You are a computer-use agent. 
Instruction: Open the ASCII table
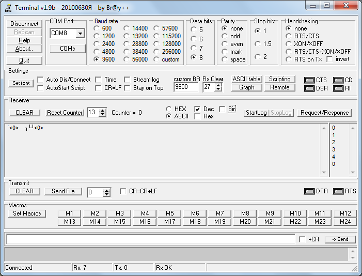(246, 79)
